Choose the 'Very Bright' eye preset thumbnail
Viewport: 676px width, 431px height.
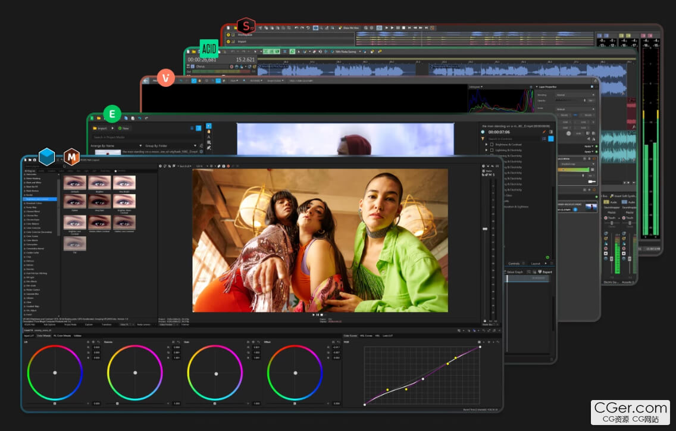point(124,183)
